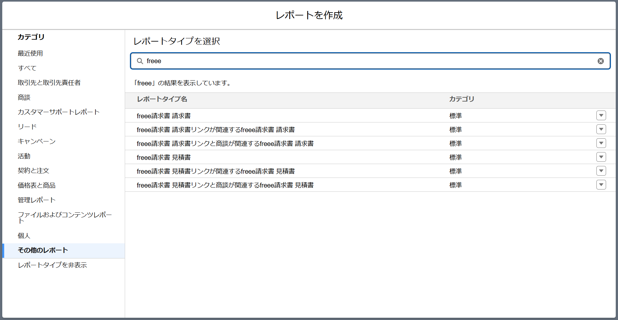This screenshot has width=618, height=320.
Task: Select キャンペーン category
Action: (36, 141)
